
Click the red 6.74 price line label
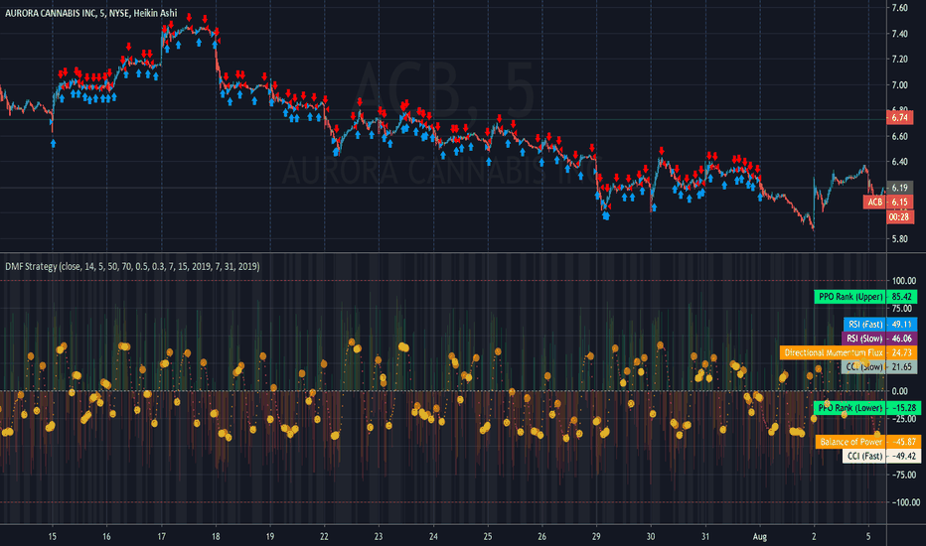[x=899, y=117]
